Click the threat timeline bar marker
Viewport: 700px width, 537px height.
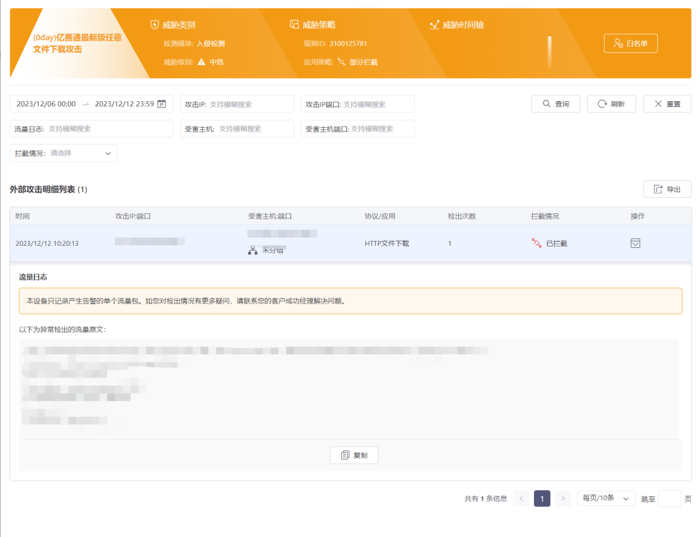[550, 52]
